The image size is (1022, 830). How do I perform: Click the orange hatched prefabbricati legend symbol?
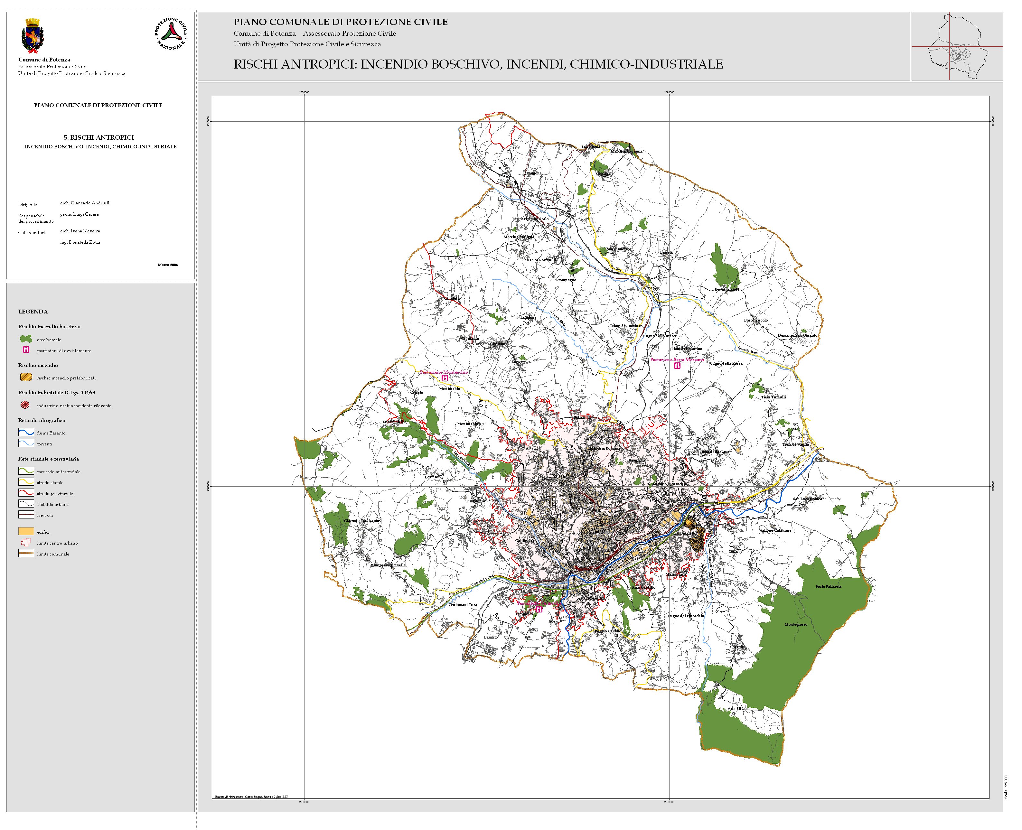26,377
